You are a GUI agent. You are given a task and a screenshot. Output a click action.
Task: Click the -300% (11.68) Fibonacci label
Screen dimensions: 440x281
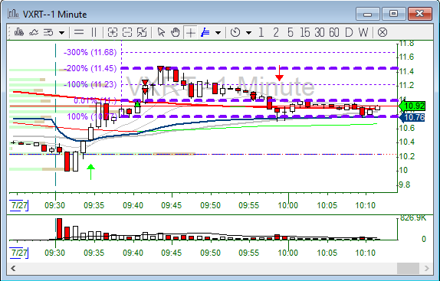coord(90,52)
